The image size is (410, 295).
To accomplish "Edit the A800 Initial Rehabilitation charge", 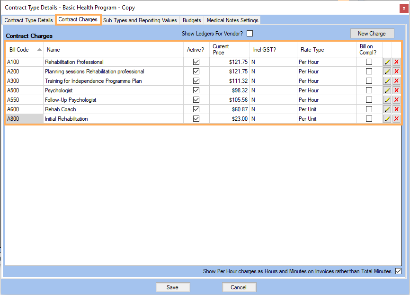I will tap(387, 118).
